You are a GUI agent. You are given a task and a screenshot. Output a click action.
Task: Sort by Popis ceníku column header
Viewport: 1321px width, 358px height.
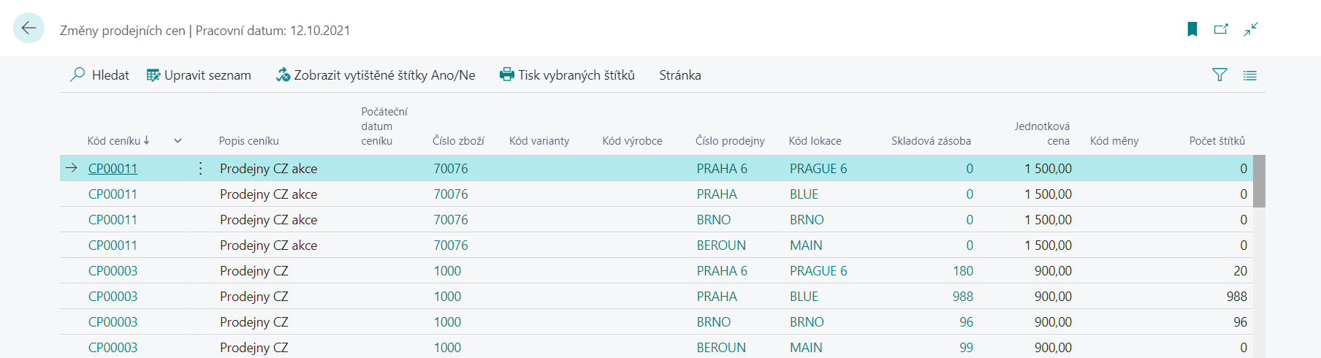click(248, 141)
